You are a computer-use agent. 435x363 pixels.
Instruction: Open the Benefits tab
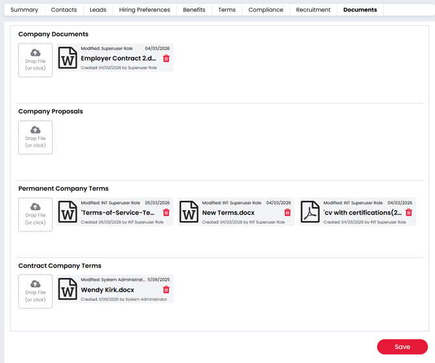click(x=194, y=10)
